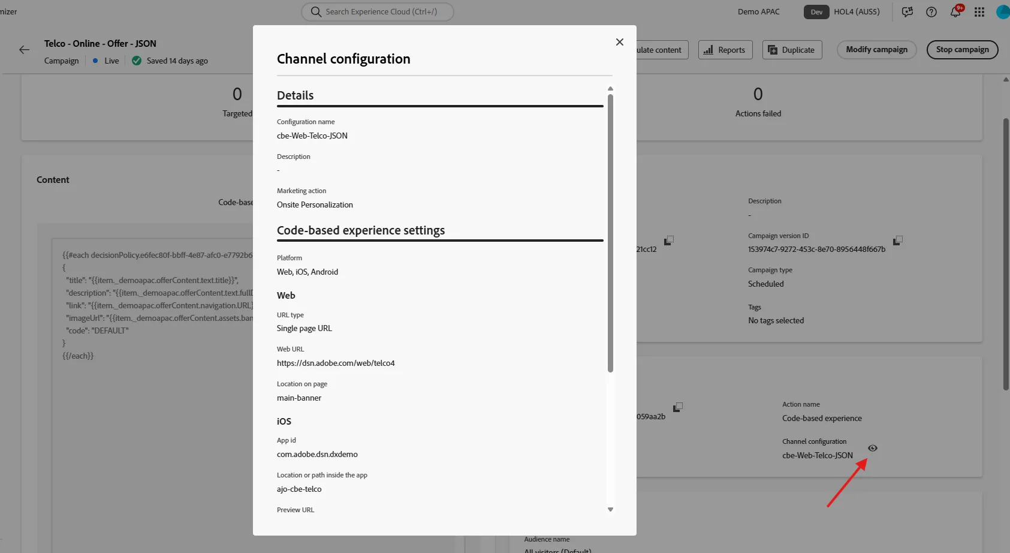Copy the ID ending in 21cc12
This screenshot has height=553, width=1010.
[x=669, y=240]
